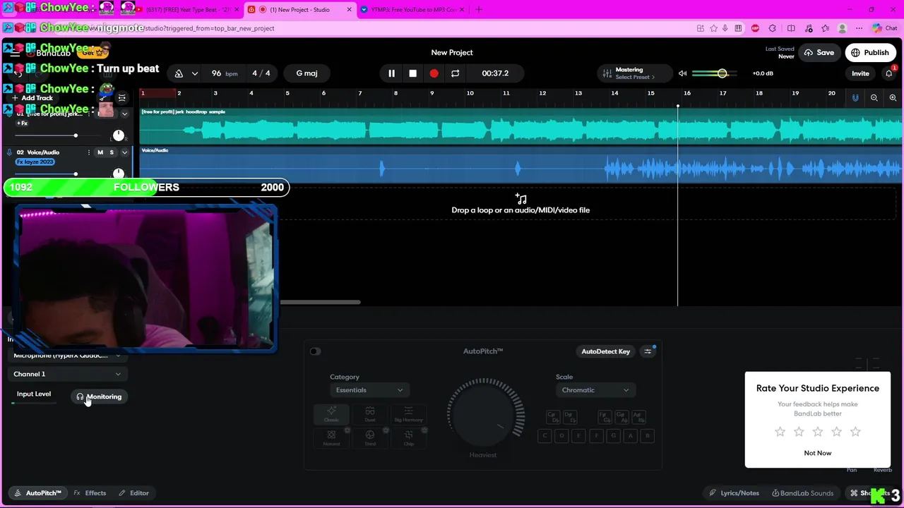Select the jerk hoodtrap sample audio region
904x508 pixels.
click(521, 126)
